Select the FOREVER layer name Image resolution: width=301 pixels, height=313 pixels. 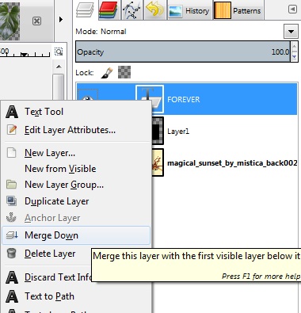pos(184,100)
